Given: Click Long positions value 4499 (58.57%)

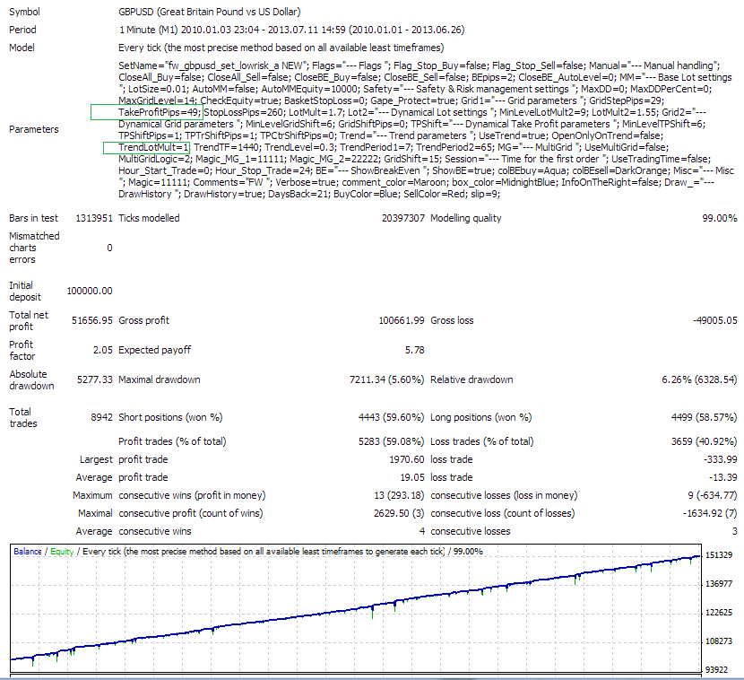Looking at the screenshot, I should pyautogui.click(x=705, y=417).
